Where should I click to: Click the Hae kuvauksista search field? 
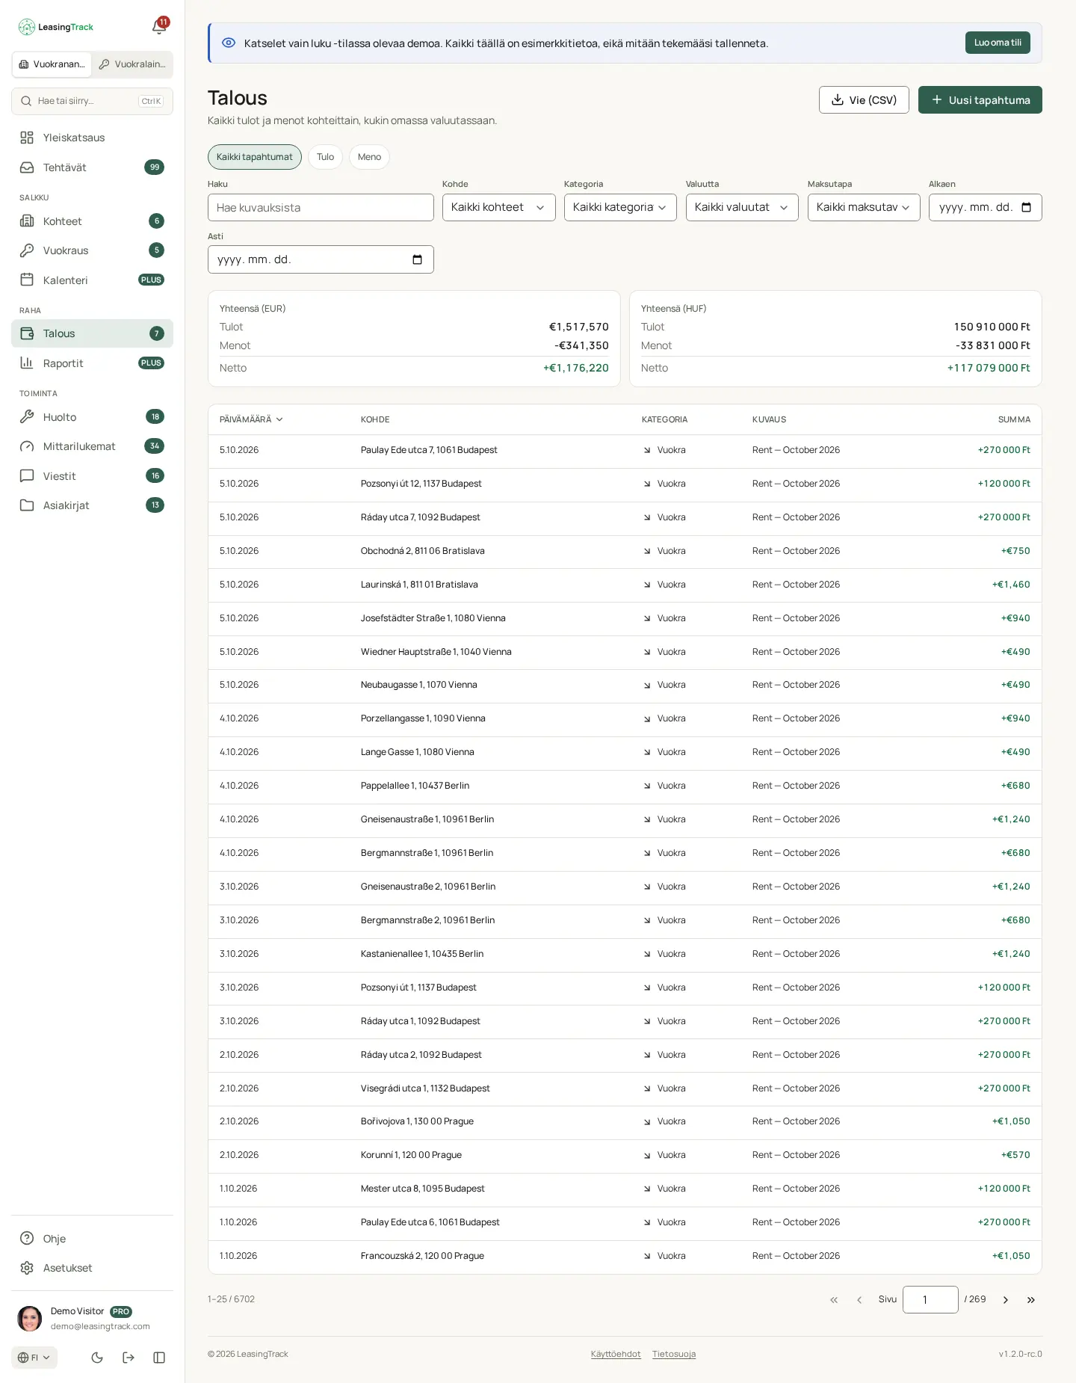(x=321, y=207)
